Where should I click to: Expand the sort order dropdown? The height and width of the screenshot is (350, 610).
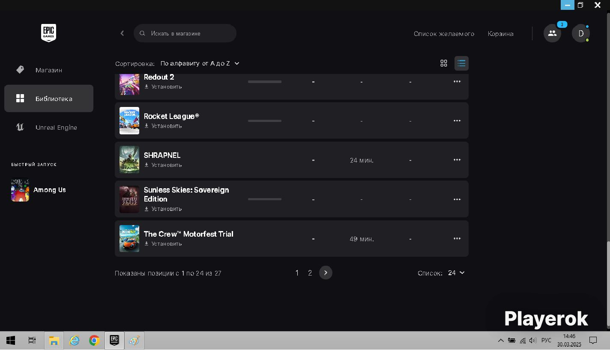tap(200, 63)
